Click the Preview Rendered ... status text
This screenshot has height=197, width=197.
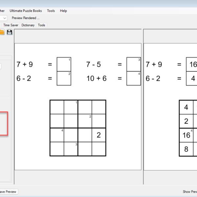[x=26, y=18]
